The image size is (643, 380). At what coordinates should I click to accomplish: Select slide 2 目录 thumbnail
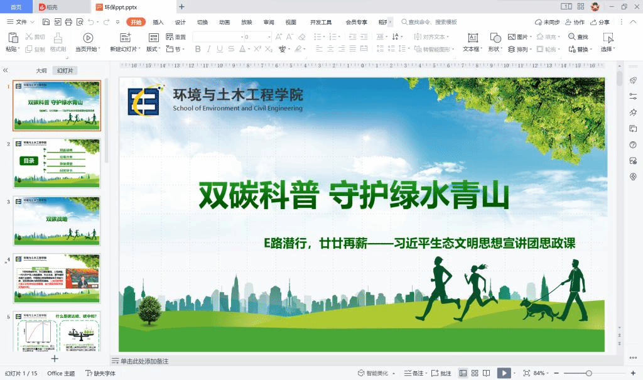pyautogui.click(x=57, y=163)
